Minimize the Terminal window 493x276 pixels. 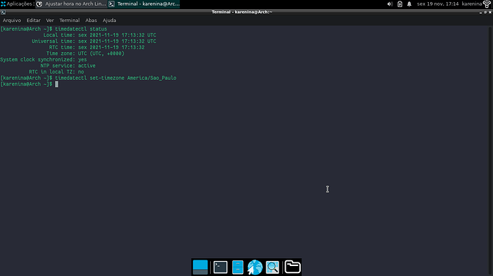point(480,12)
